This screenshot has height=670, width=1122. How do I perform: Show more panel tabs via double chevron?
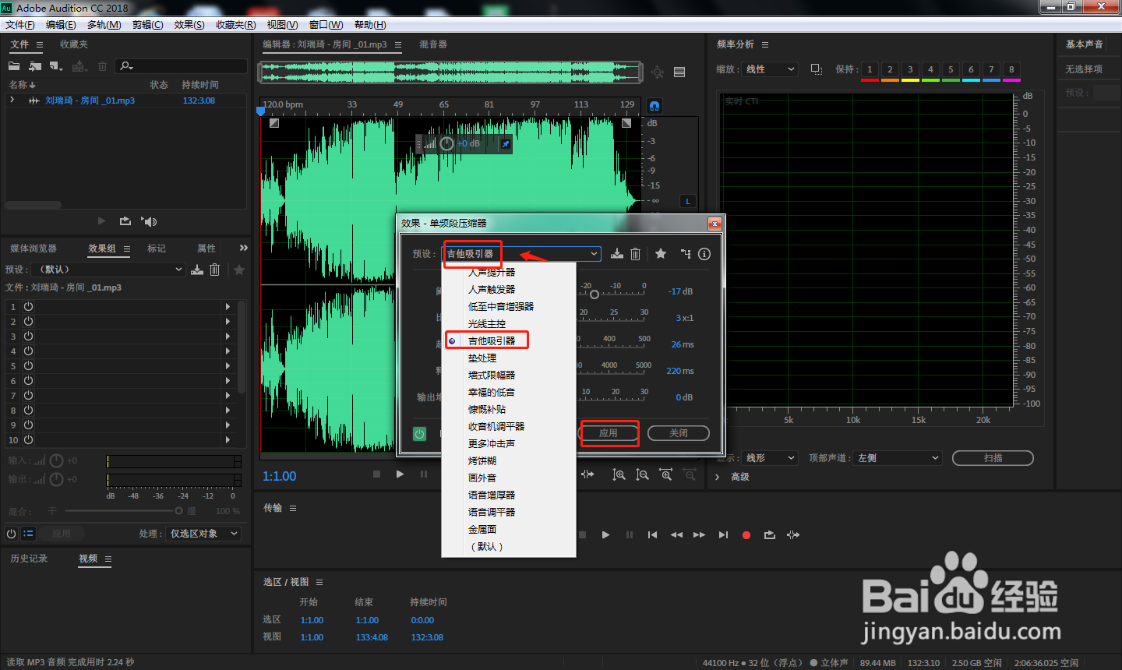(243, 249)
